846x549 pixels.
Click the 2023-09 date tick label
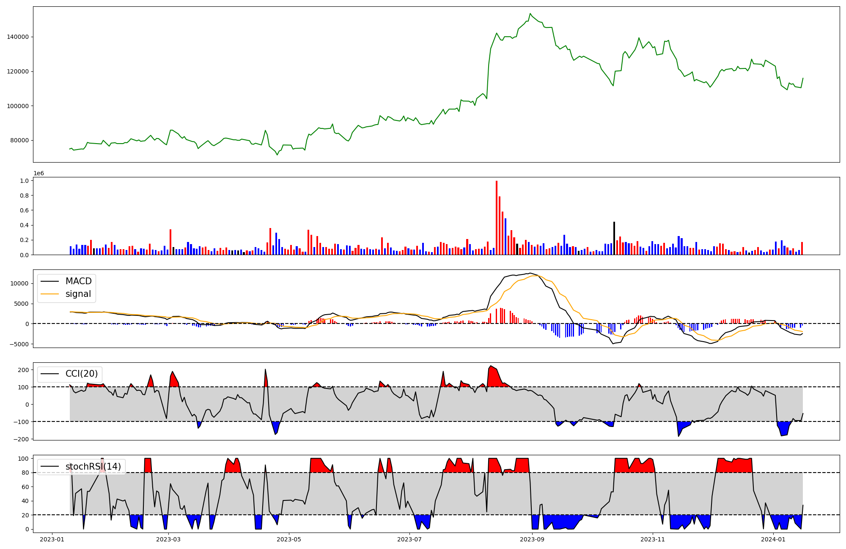pyautogui.click(x=532, y=539)
